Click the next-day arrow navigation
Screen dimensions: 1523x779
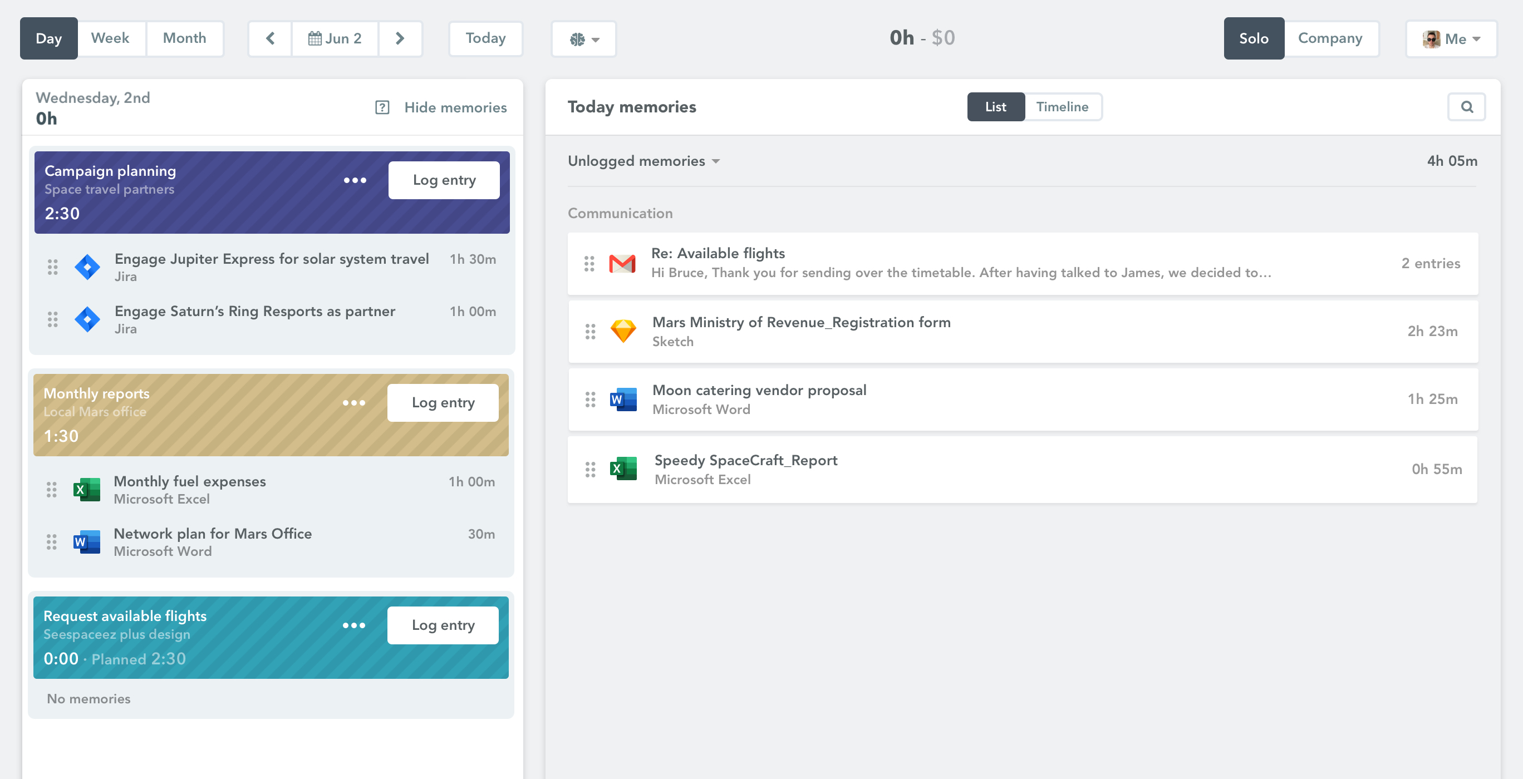(x=400, y=38)
